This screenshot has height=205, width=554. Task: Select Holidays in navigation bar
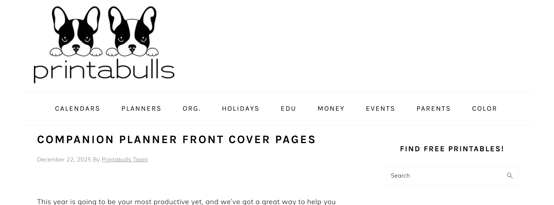point(240,109)
